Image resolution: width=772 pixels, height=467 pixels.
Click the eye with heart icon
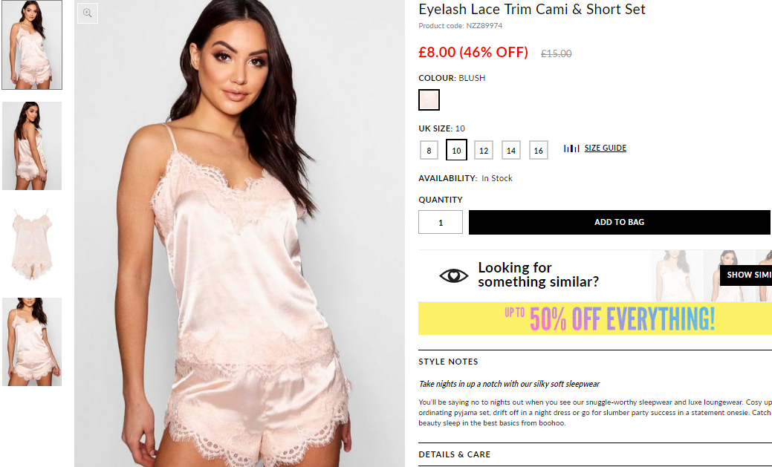tap(453, 275)
